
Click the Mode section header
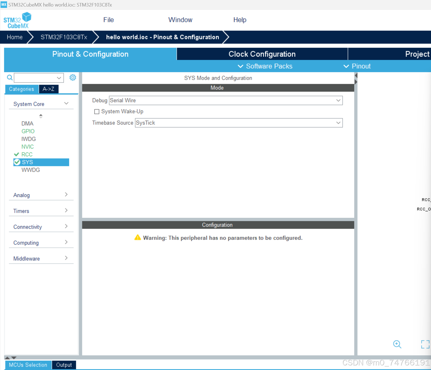pyautogui.click(x=218, y=88)
